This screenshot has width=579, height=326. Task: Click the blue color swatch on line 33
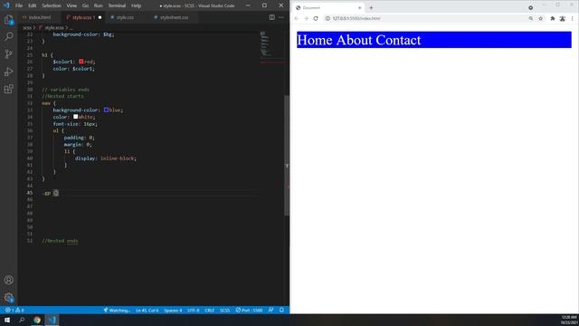[x=106, y=110]
